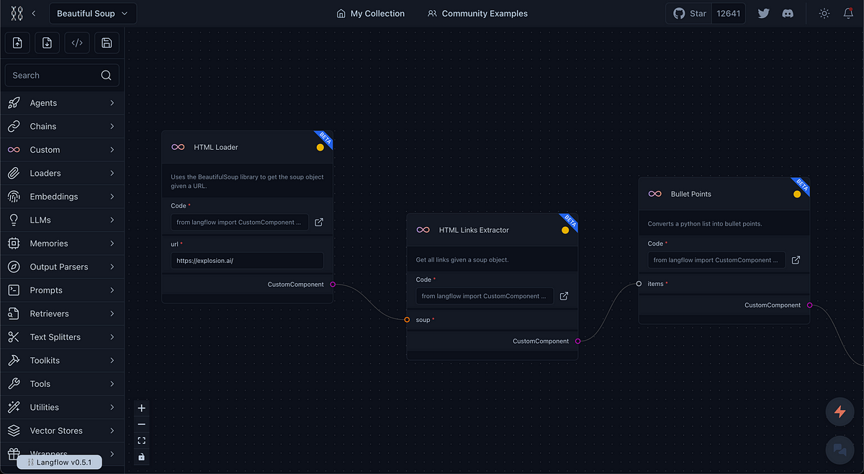Expand the Text Splitters category
This screenshot has width=864, height=474.
click(61, 337)
